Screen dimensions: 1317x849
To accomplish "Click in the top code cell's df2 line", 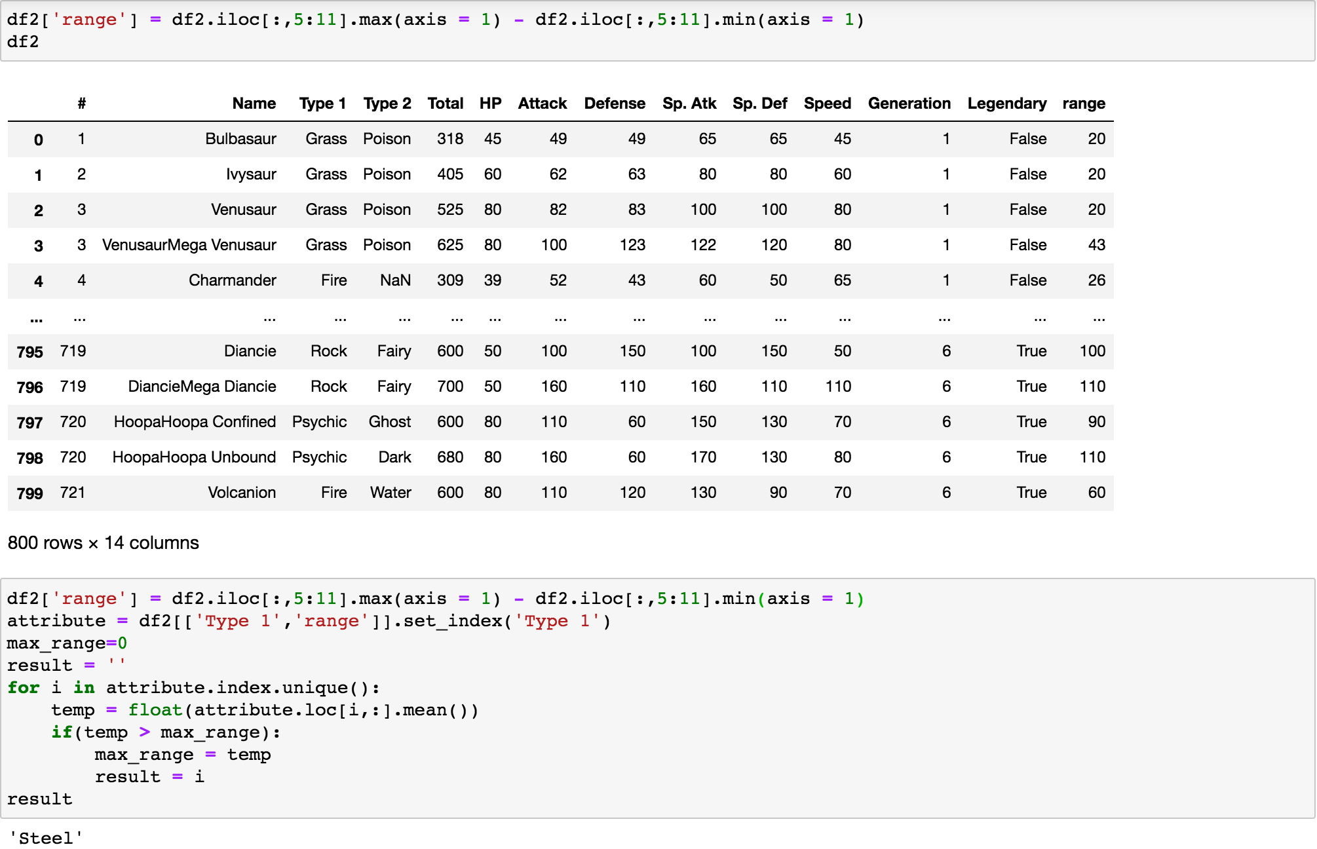I will click(23, 42).
